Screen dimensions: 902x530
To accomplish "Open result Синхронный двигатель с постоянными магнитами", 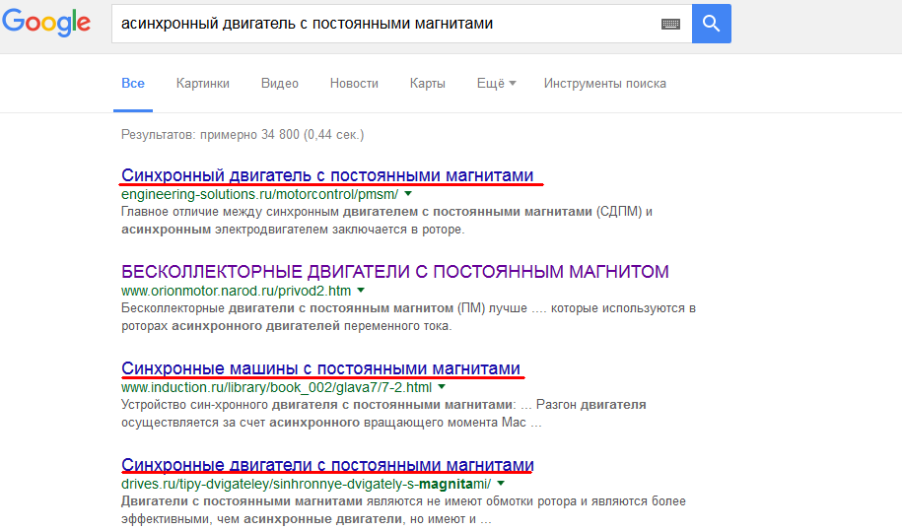I will point(327,174).
